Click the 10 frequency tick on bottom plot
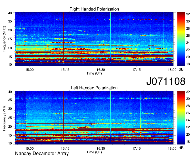 coord(10,144)
